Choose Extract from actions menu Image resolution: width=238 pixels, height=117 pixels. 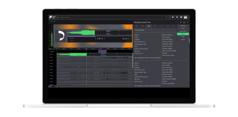click(183, 28)
